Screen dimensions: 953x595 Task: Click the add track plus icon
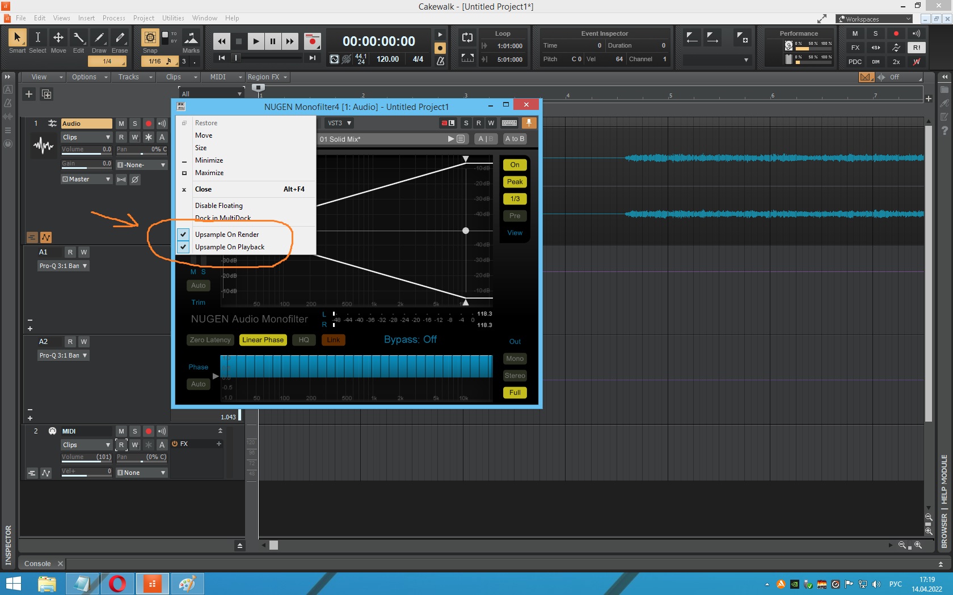(29, 94)
